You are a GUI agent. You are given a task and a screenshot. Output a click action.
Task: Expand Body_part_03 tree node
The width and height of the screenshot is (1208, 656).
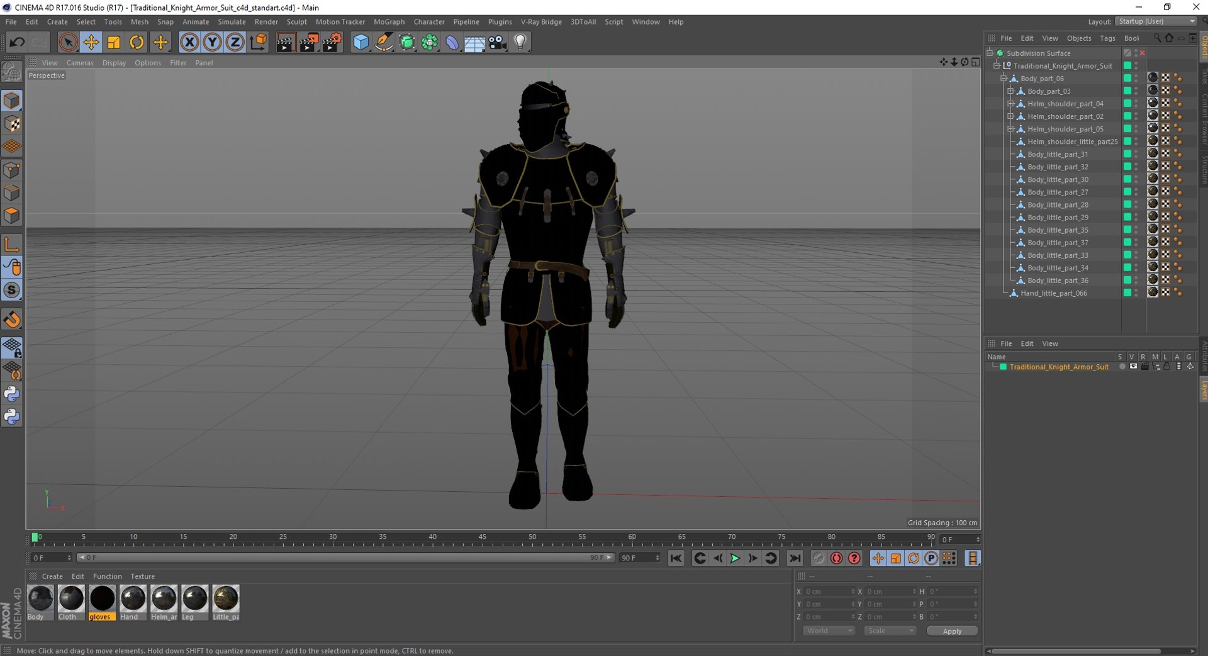point(1011,91)
